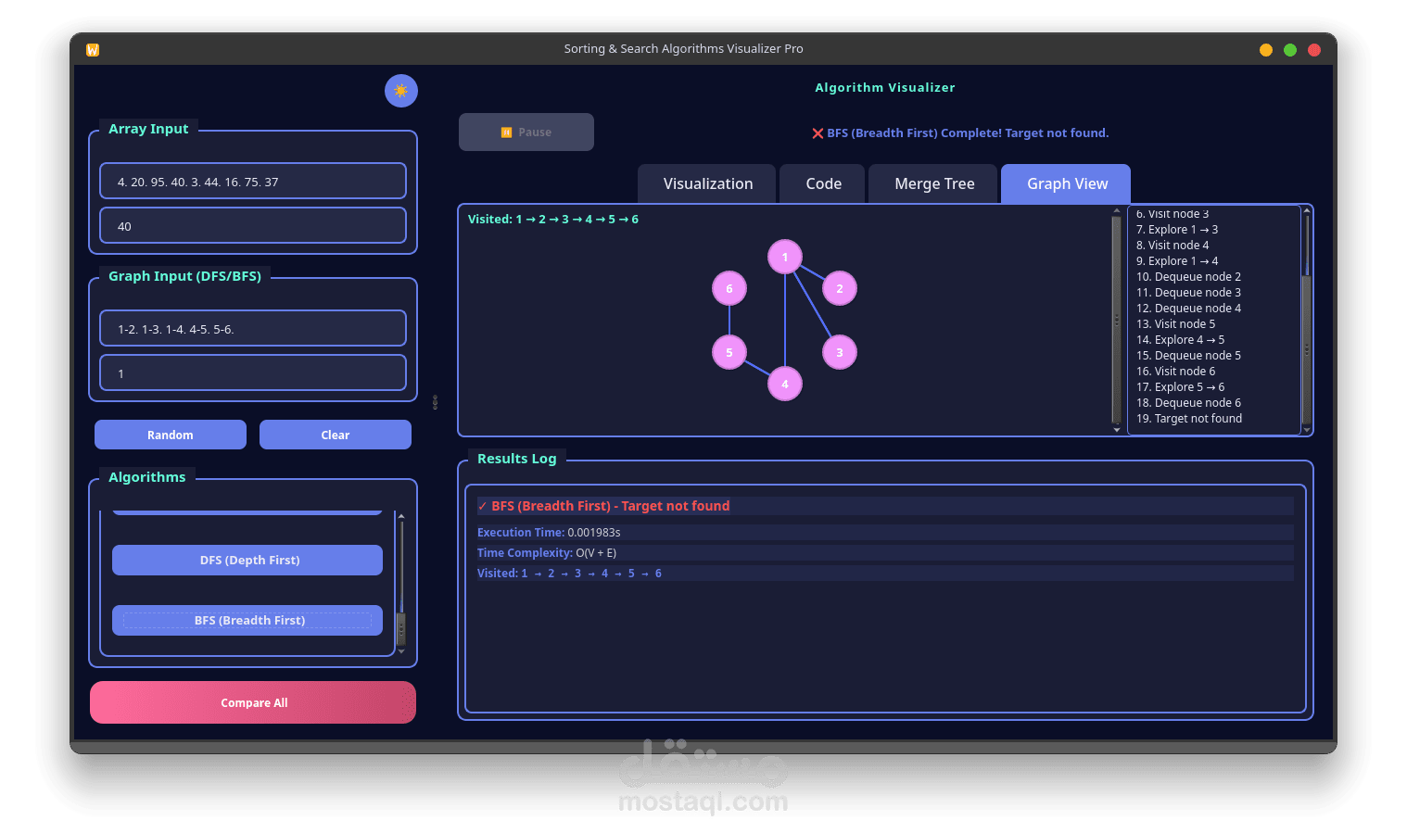Click graph node 2
Image resolution: width=1407 pixels, height=833 pixels.
coord(840,288)
